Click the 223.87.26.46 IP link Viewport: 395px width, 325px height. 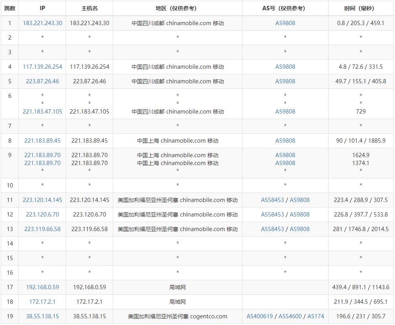[x=42, y=81]
